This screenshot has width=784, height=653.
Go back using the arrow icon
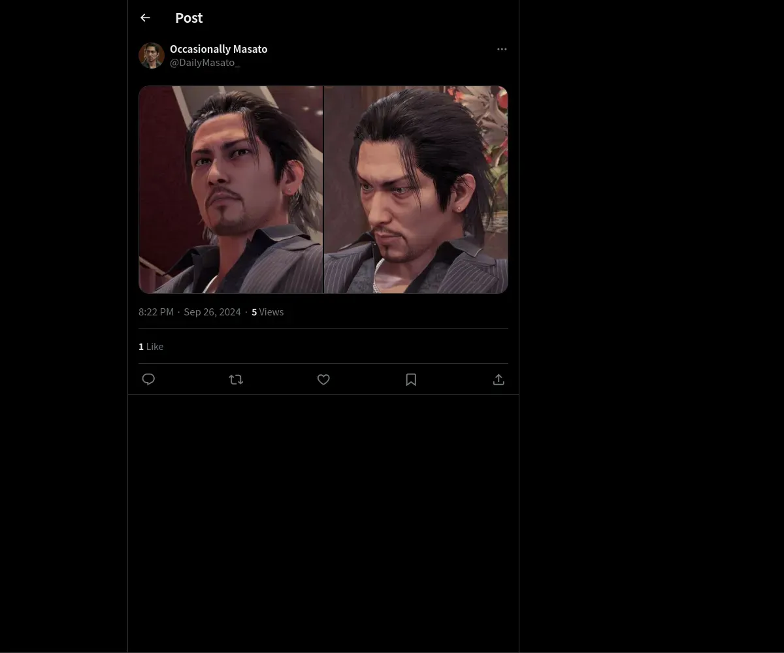point(145,18)
